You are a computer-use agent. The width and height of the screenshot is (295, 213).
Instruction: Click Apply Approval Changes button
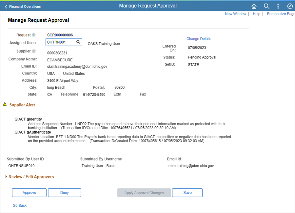144,193
